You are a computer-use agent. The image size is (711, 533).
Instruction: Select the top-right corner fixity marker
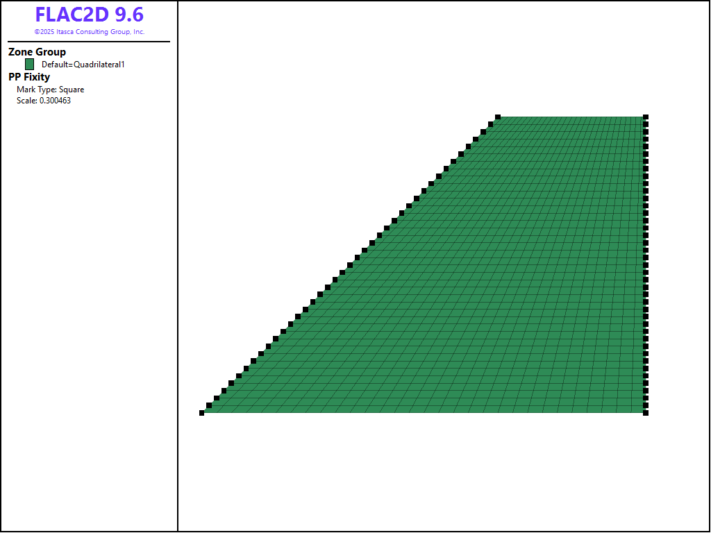coord(646,117)
